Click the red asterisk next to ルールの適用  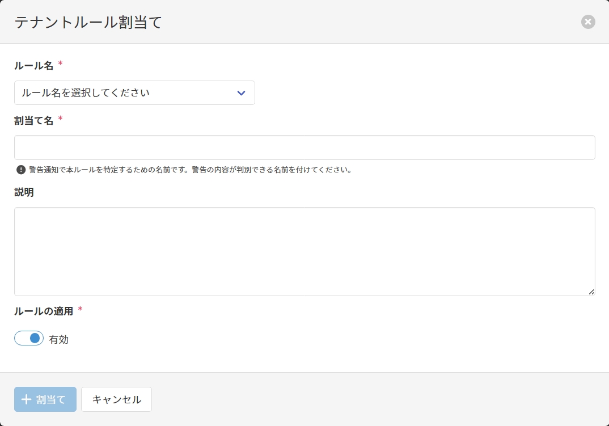pyautogui.click(x=80, y=309)
